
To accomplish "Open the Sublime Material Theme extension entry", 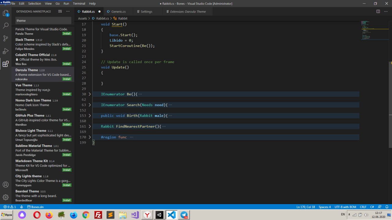I will [43, 150].
